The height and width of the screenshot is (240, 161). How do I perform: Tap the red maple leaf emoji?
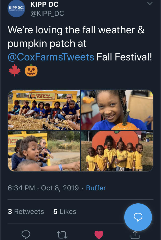tap(15, 70)
